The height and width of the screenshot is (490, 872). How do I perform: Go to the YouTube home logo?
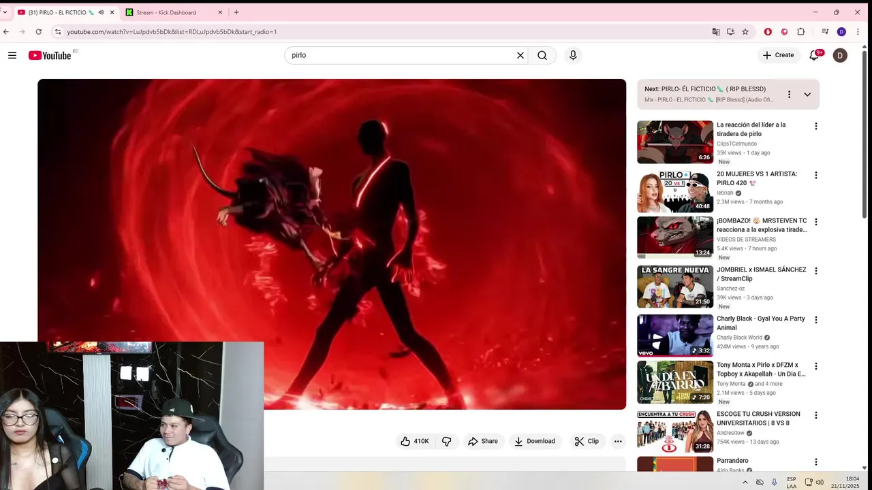click(50, 55)
